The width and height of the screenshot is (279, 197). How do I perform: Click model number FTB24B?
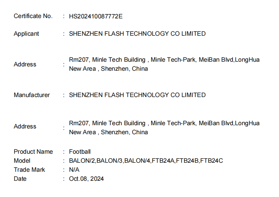(x=188, y=161)
